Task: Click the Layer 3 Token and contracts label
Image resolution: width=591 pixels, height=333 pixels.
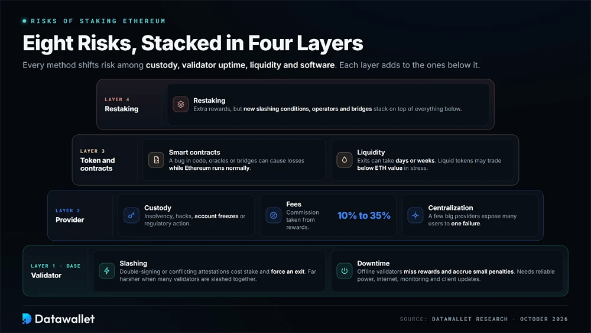Action: (x=98, y=160)
